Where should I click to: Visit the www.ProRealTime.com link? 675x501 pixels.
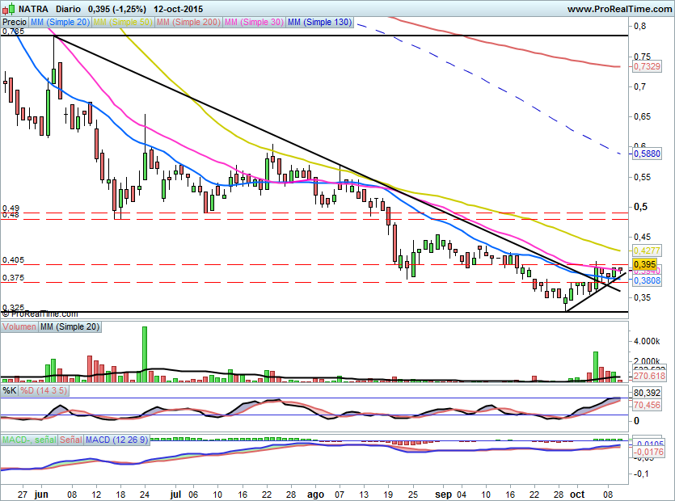pos(619,9)
